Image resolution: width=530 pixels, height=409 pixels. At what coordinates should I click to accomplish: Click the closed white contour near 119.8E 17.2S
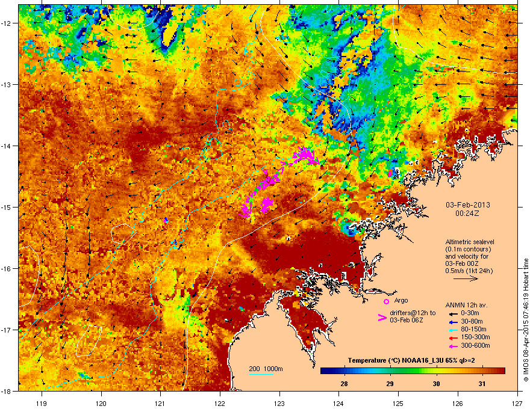[89, 340]
